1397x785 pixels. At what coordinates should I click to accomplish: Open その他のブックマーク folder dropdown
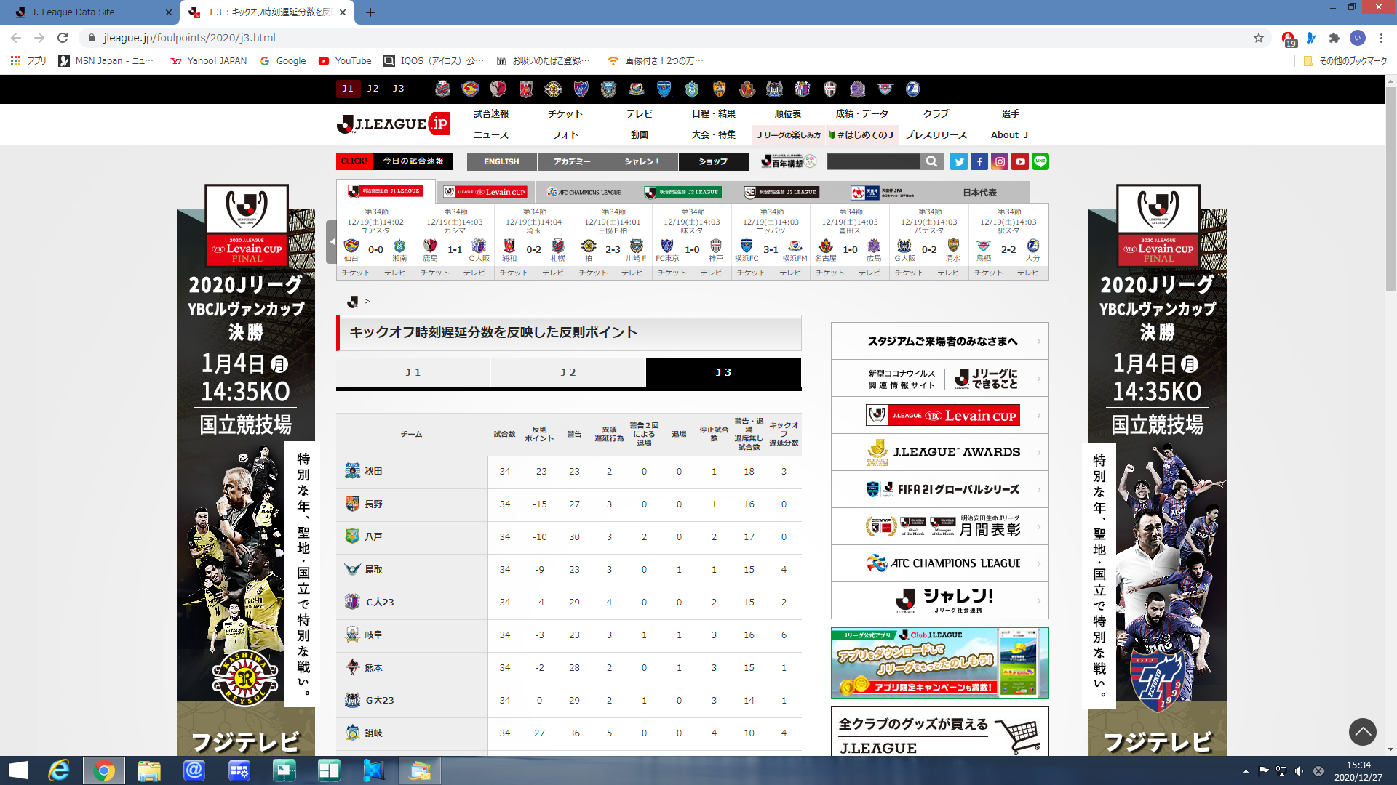coord(1346,61)
